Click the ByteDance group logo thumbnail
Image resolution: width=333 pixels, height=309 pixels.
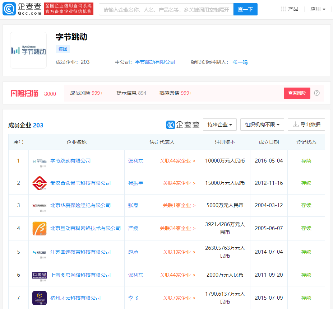[x=28, y=50]
